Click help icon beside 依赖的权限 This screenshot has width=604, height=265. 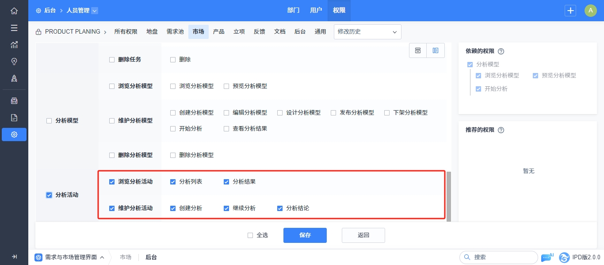point(501,51)
